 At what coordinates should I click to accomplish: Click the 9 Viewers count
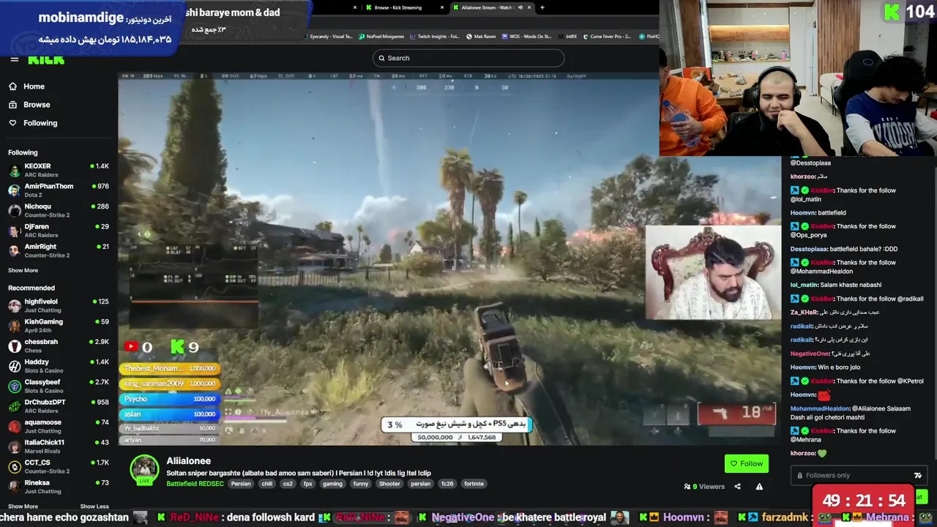coord(704,487)
